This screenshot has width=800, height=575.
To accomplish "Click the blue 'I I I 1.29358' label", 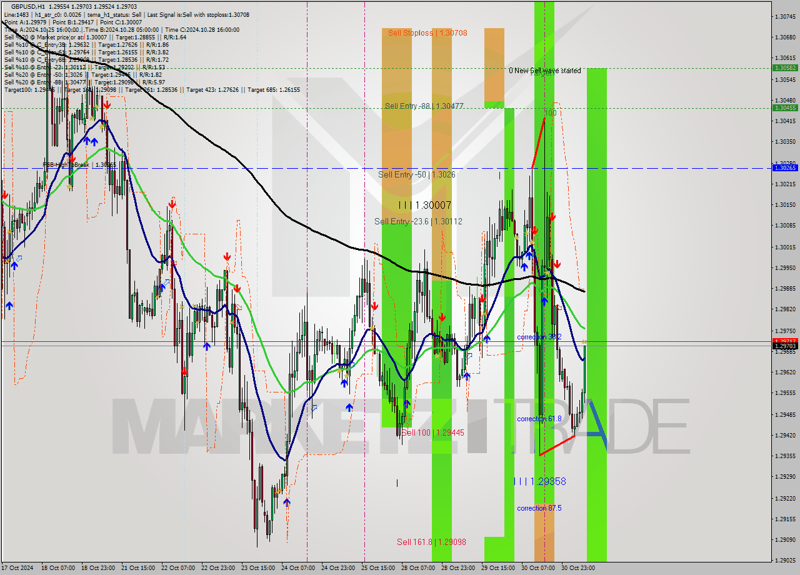I will coord(540,481).
